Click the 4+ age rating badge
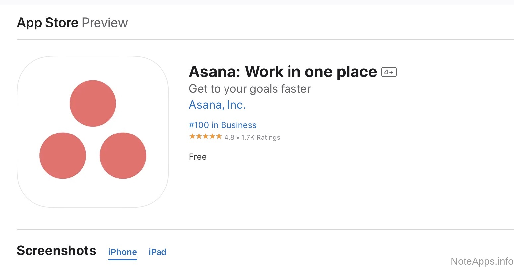The height and width of the screenshot is (267, 514). (x=389, y=72)
